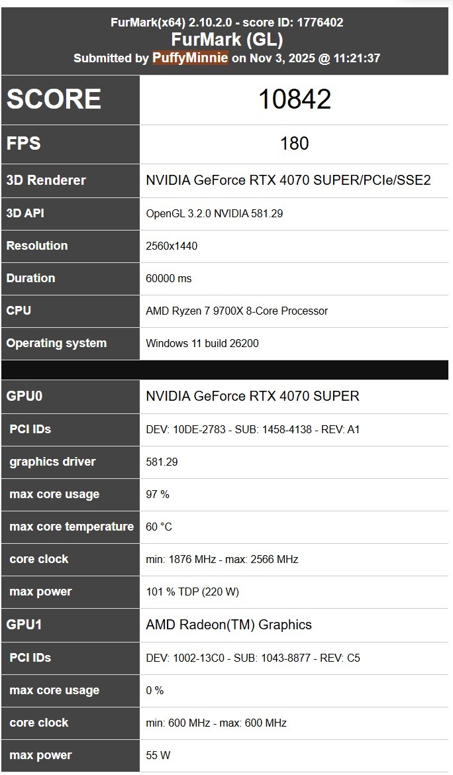
Task: Click the 97 % max core usage value
Action: coord(158,494)
